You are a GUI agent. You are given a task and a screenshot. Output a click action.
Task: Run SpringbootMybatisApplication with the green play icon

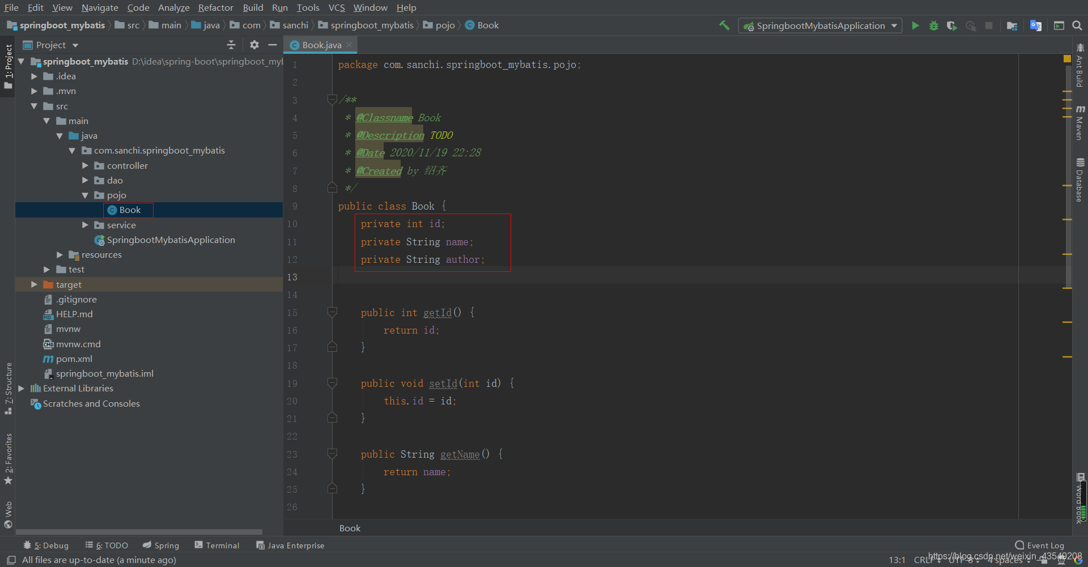[915, 25]
